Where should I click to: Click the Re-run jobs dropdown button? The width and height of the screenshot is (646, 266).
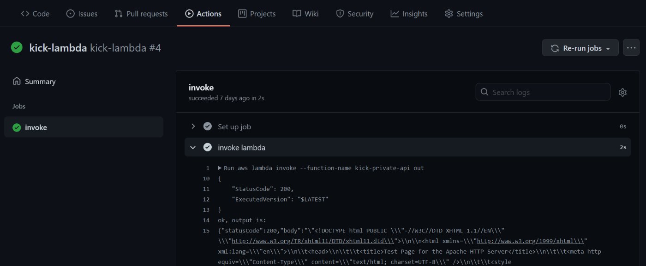click(580, 48)
